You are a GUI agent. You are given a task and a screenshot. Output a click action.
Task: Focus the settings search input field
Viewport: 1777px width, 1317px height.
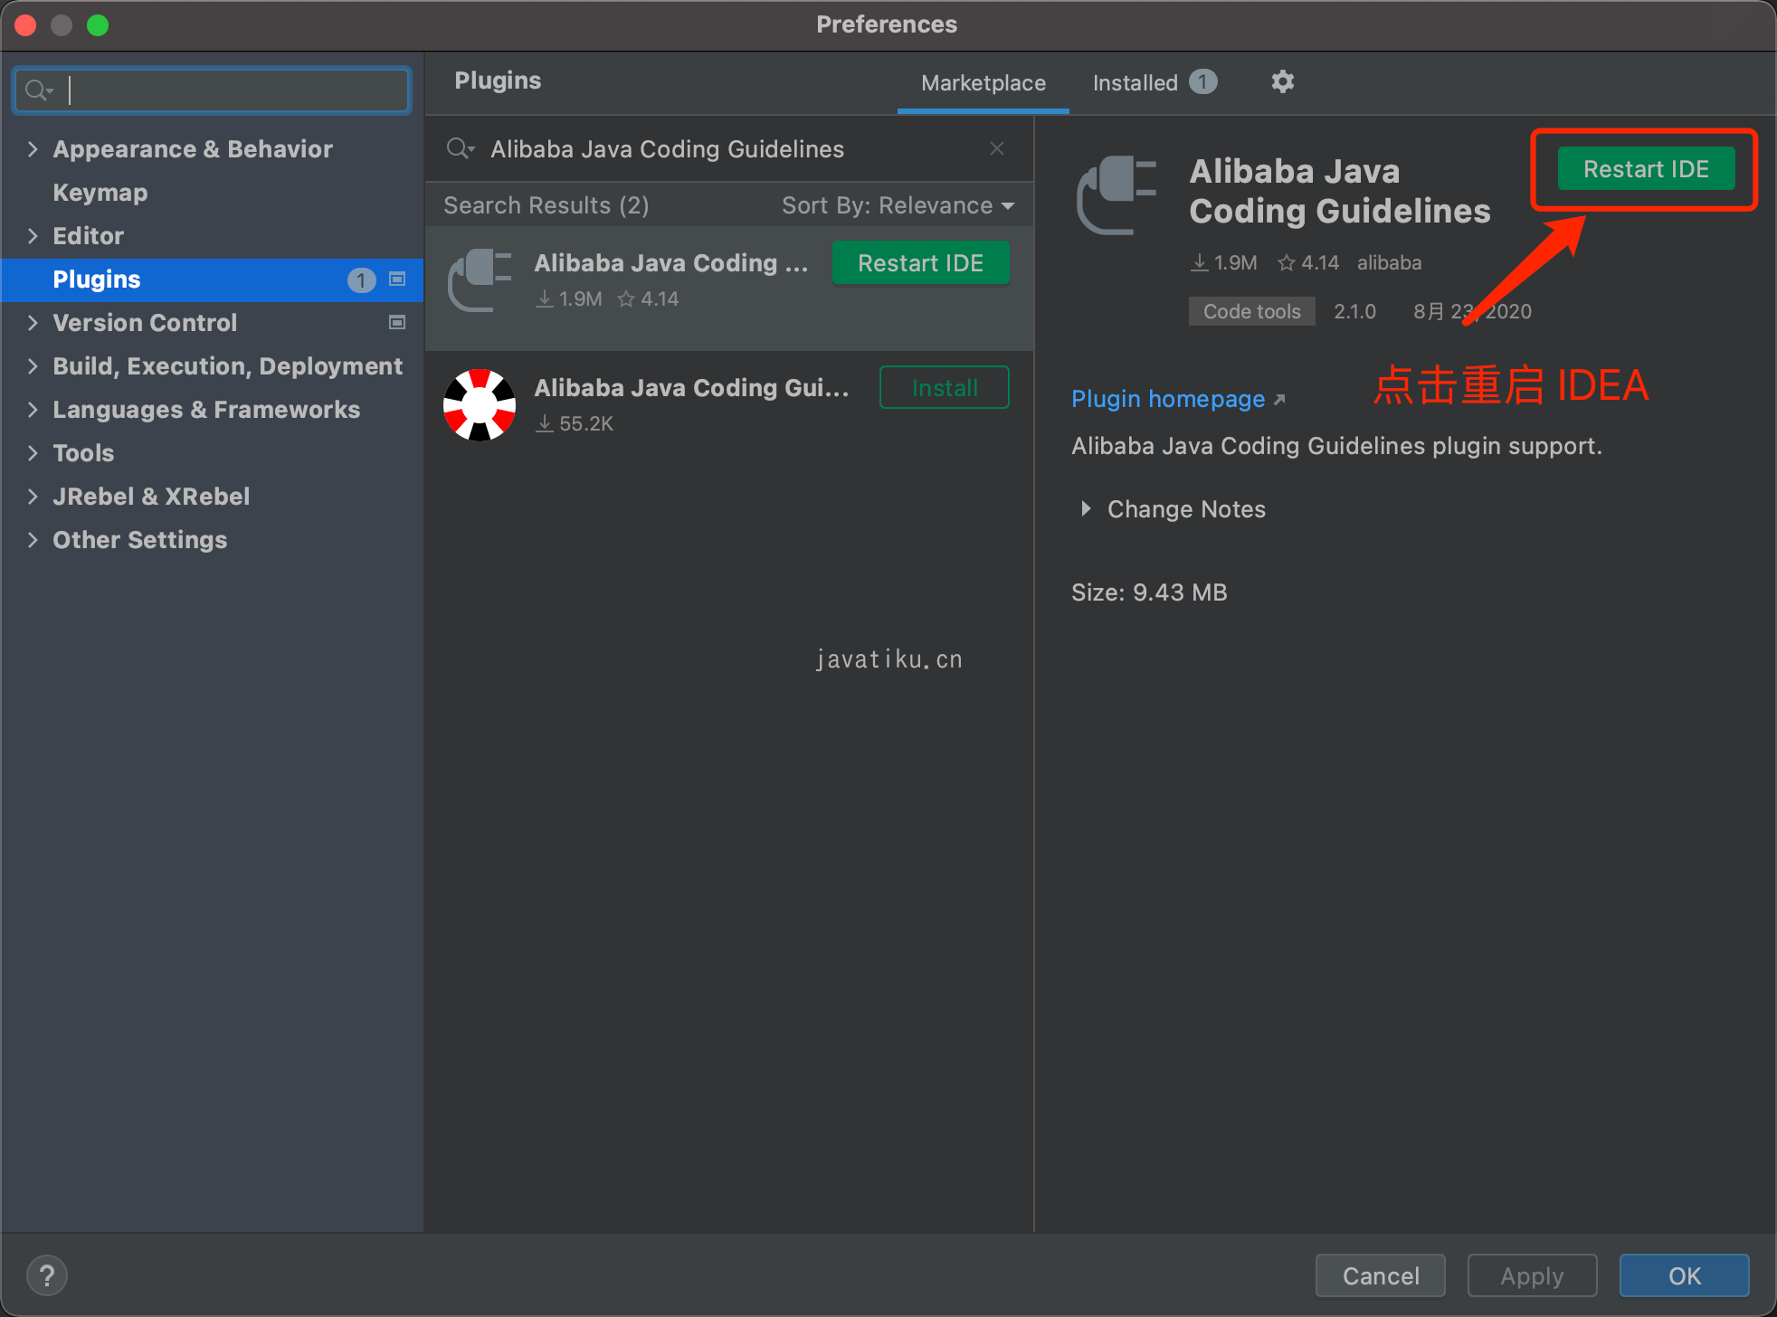click(212, 90)
